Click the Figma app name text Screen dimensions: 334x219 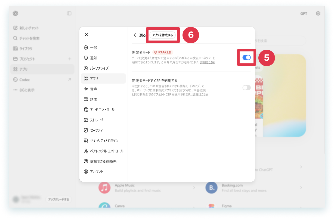point(227,206)
